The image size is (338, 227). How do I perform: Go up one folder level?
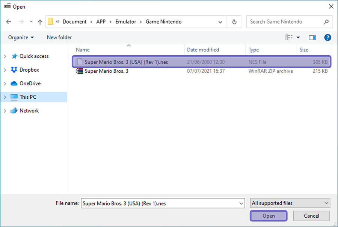coord(40,22)
